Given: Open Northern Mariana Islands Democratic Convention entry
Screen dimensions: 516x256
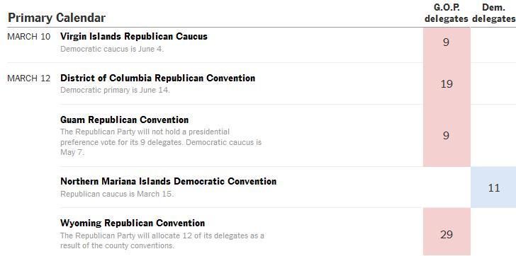Looking at the screenshot, I should coord(169,181).
